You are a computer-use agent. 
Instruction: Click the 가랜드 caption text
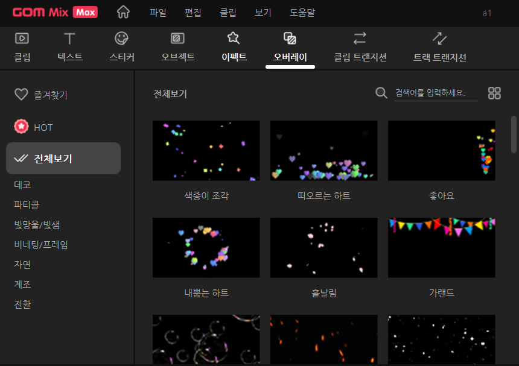(442, 293)
